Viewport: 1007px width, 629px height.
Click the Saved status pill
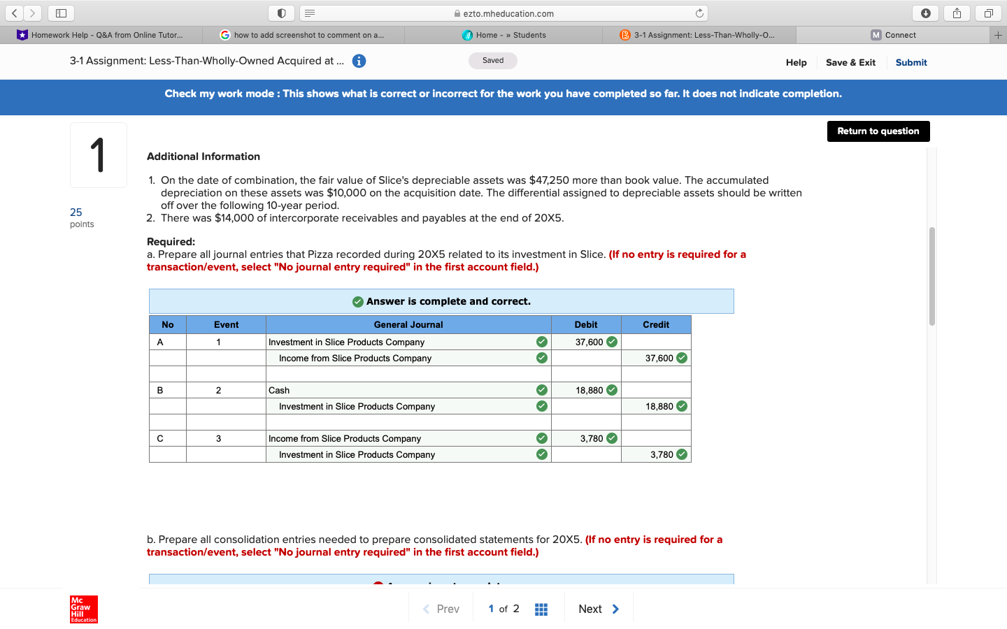pyautogui.click(x=493, y=61)
